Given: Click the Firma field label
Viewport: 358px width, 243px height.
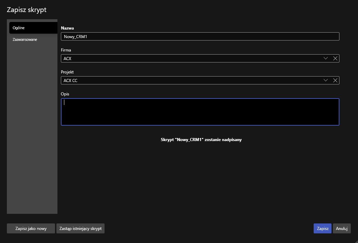Looking at the screenshot, I should [x=66, y=50].
